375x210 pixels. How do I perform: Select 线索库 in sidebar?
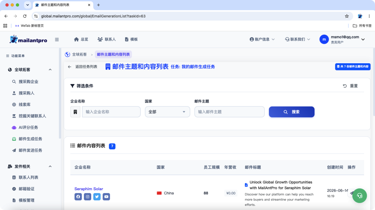[25, 105]
